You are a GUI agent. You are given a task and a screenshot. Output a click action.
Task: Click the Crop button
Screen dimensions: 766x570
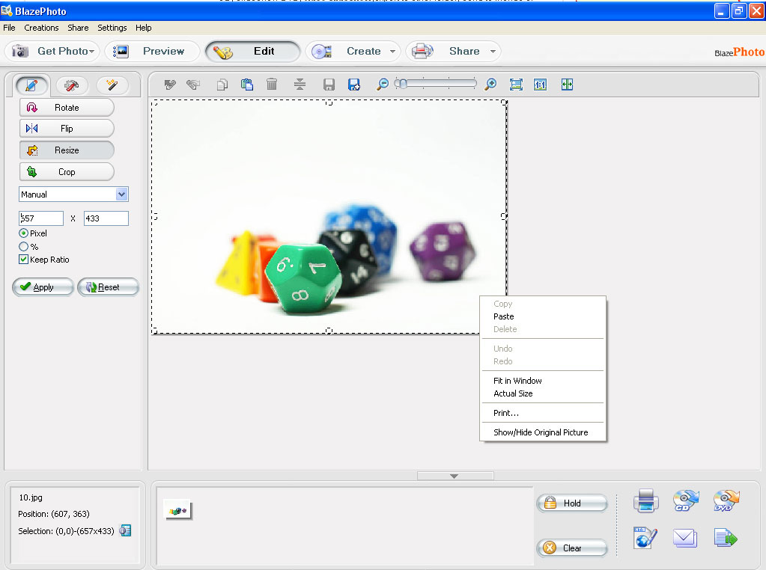tap(67, 172)
